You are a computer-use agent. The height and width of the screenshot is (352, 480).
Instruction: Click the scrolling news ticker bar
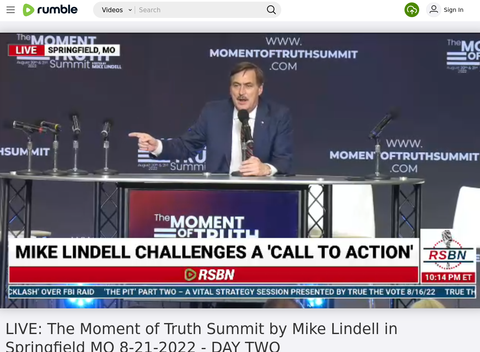point(242,292)
